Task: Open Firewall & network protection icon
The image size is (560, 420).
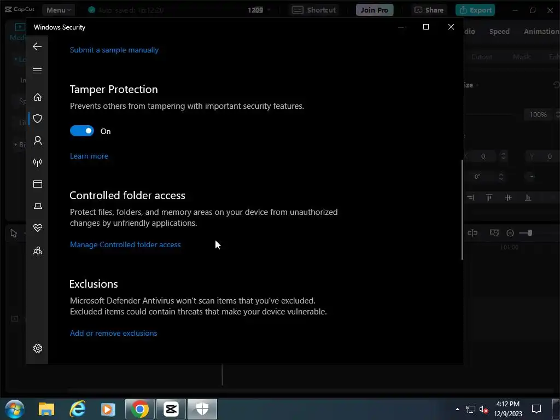Action: 38,162
